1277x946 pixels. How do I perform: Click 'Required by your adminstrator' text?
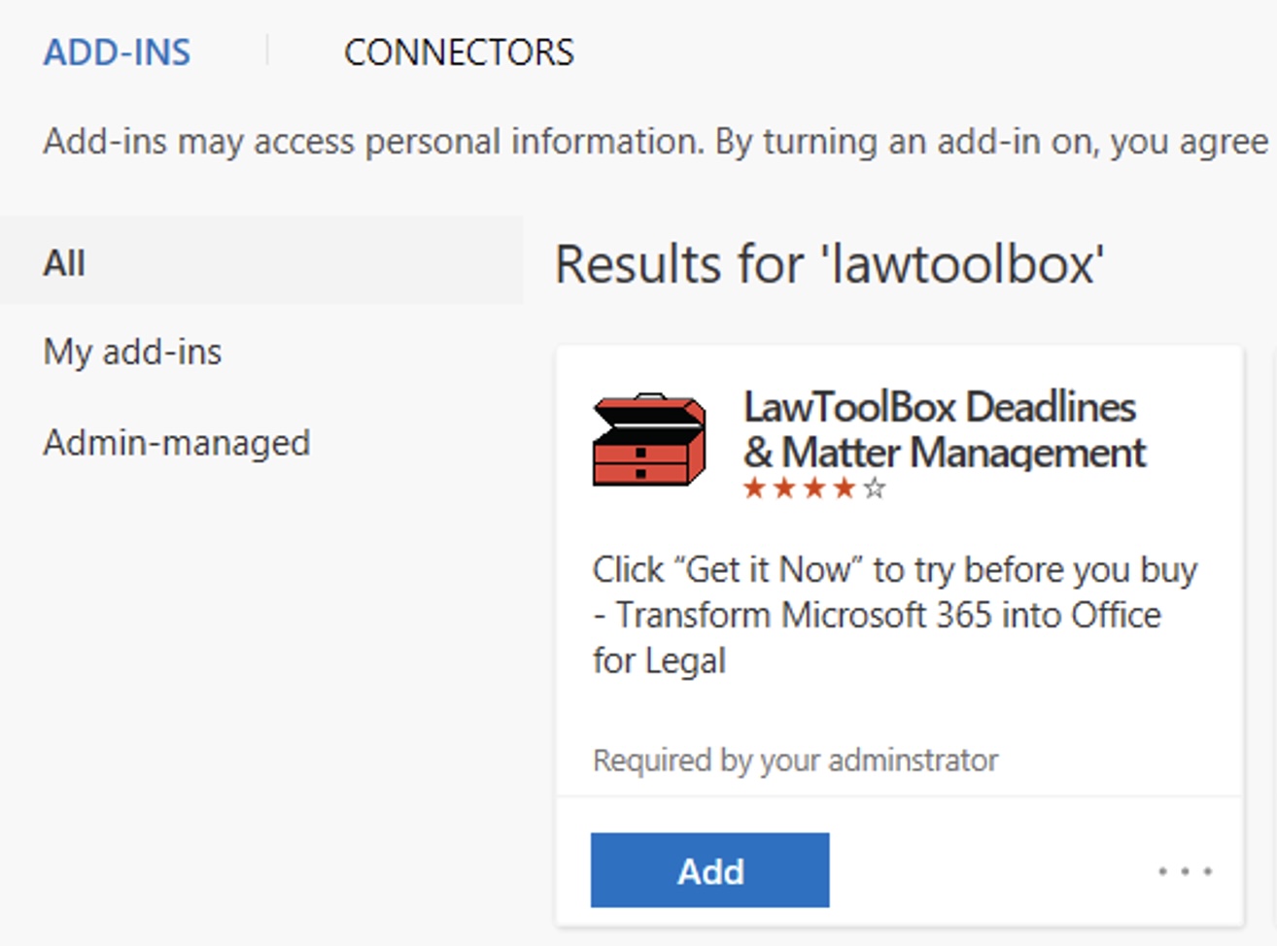[795, 760]
